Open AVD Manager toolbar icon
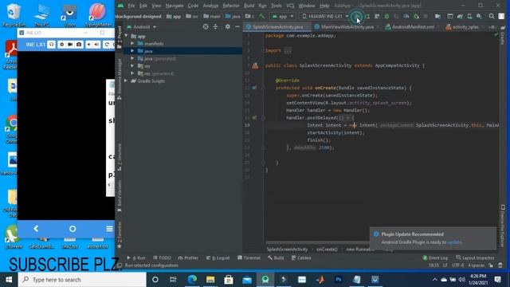 [469, 16]
